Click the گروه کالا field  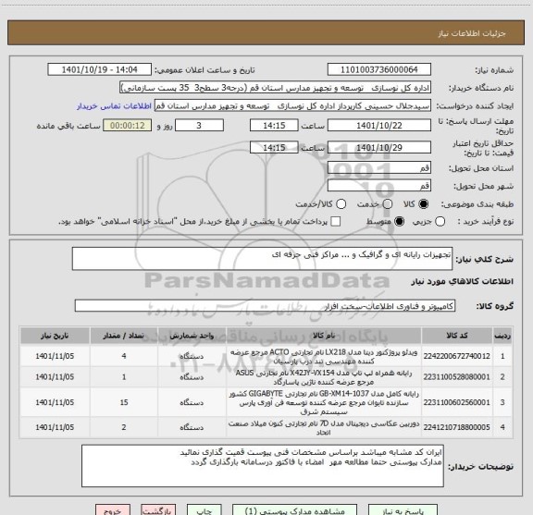point(265,306)
